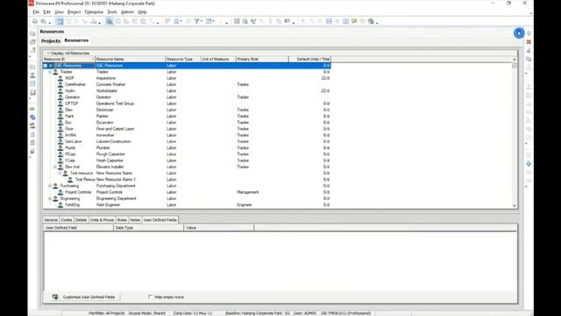Screen dimensions: 561x316
Task: Sort by the Resource ID column header
Action: [68, 59]
